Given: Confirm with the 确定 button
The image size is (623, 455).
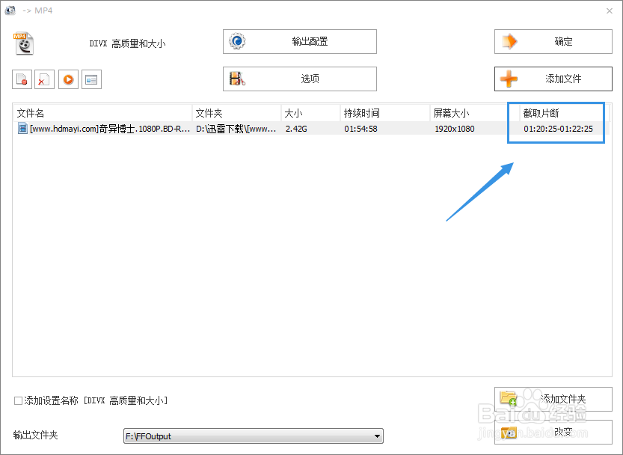Looking at the screenshot, I should (x=553, y=41).
